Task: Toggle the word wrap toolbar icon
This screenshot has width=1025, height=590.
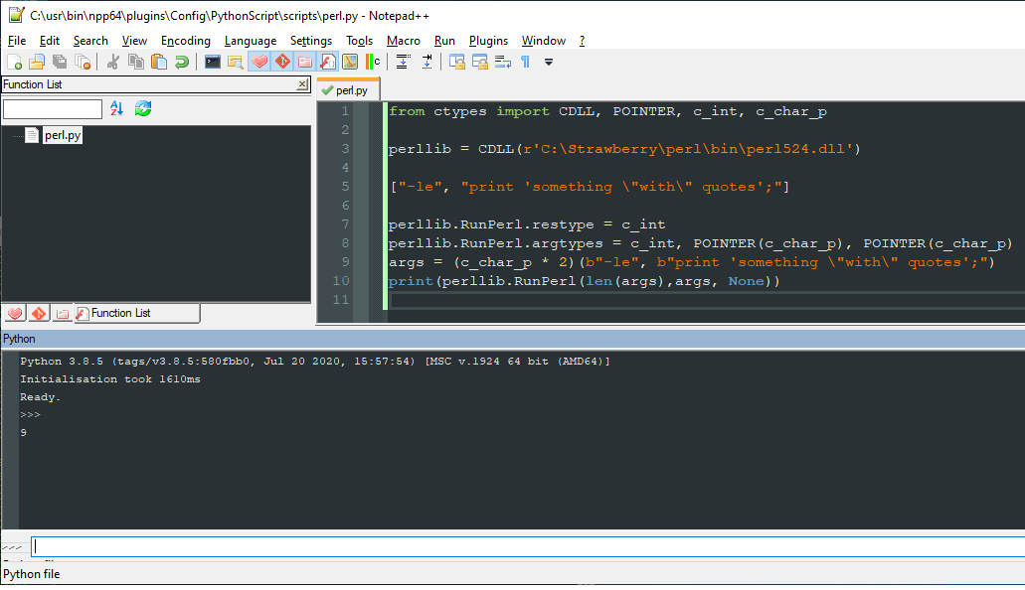Action: pos(503,62)
